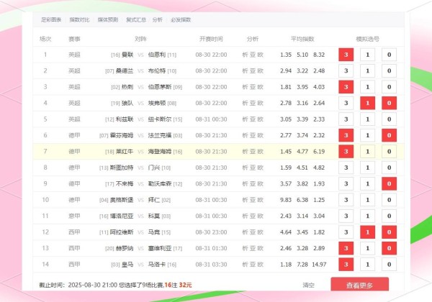
Task: Toggle pick 3 for match 13 赫罗纳
Action: click(346, 248)
